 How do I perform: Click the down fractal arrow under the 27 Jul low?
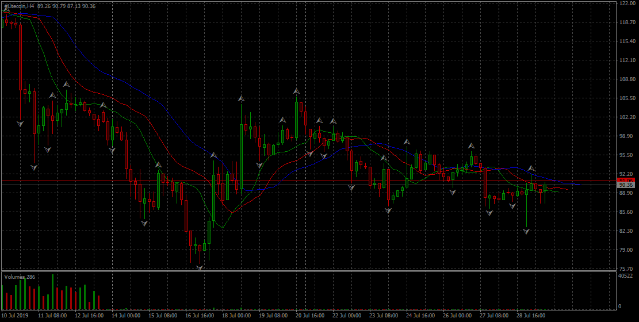point(489,213)
